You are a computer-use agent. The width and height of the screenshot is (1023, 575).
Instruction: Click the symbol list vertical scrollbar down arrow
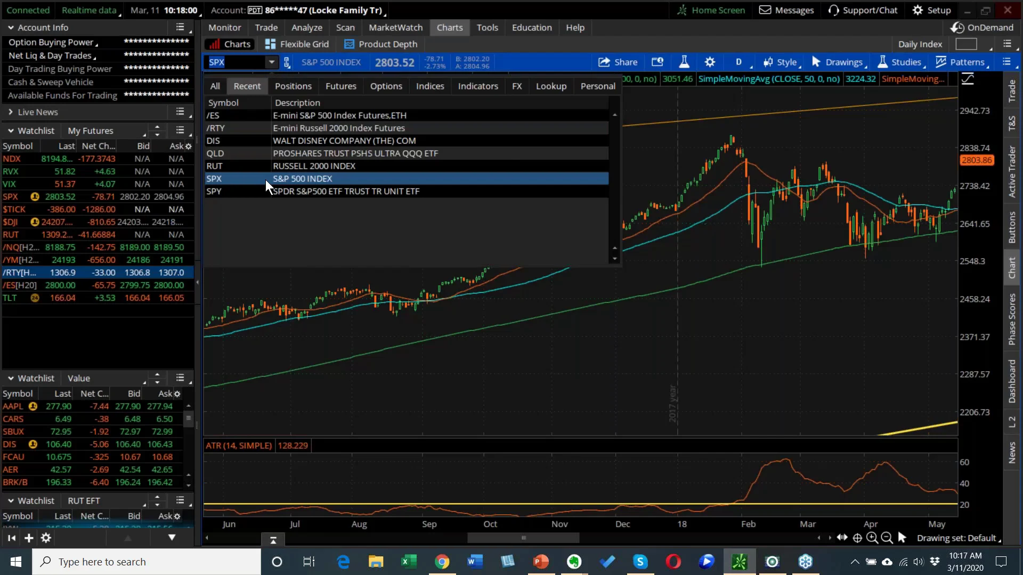(x=615, y=259)
